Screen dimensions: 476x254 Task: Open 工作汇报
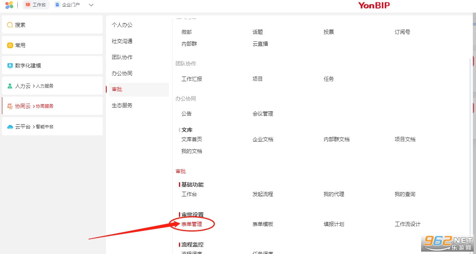tap(192, 79)
